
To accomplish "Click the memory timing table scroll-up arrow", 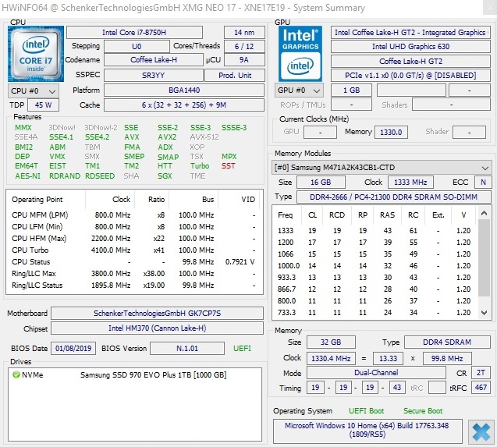I will (x=484, y=213).
